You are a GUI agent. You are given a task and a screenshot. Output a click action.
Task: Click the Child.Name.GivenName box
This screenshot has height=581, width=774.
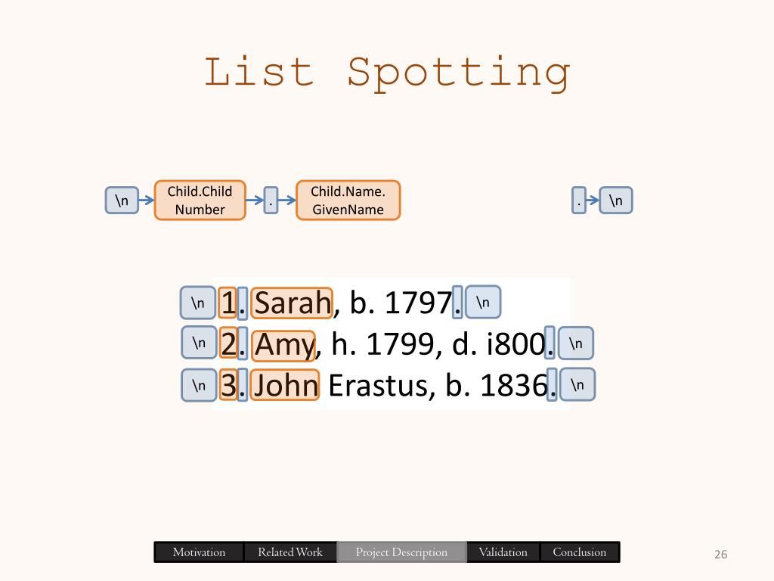348,200
